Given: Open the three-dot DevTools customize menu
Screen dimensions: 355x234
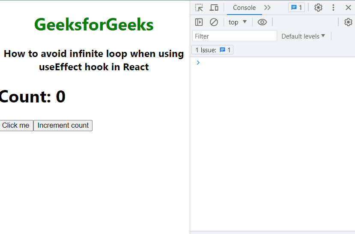Looking at the screenshot, I should tap(333, 8).
